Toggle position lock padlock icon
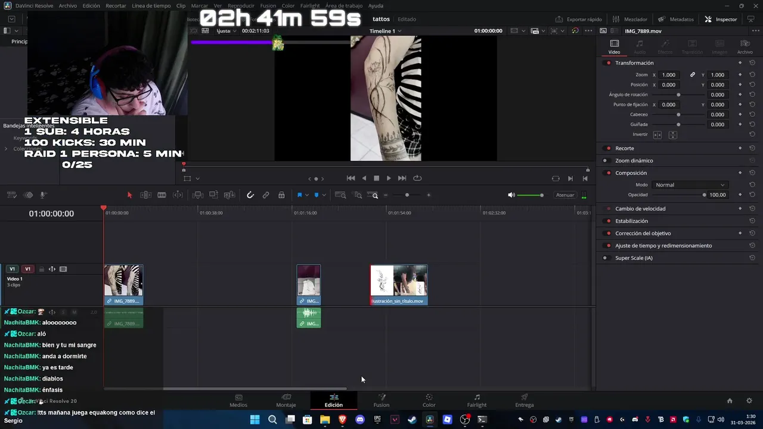 coord(281,195)
